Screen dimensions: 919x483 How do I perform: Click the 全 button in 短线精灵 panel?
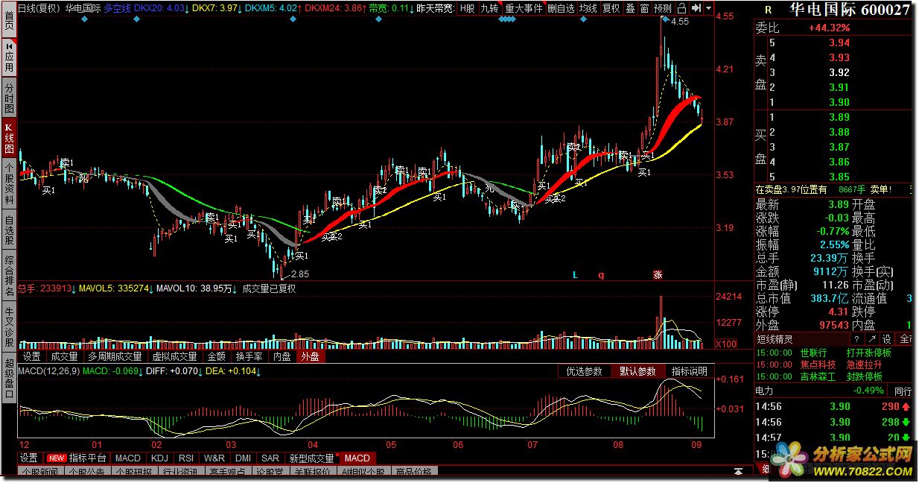click(905, 339)
